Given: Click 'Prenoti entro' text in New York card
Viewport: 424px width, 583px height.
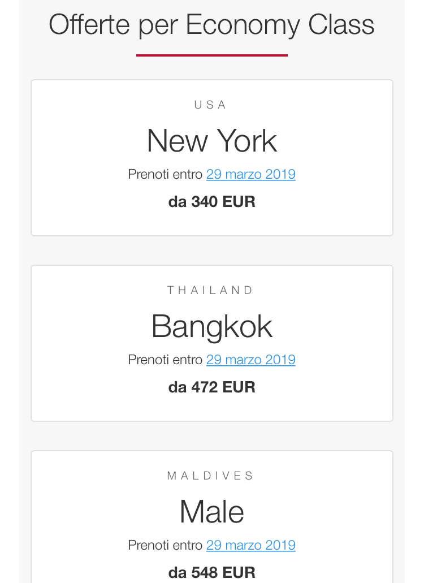Looking at the screenshot, I should point(165,174).
